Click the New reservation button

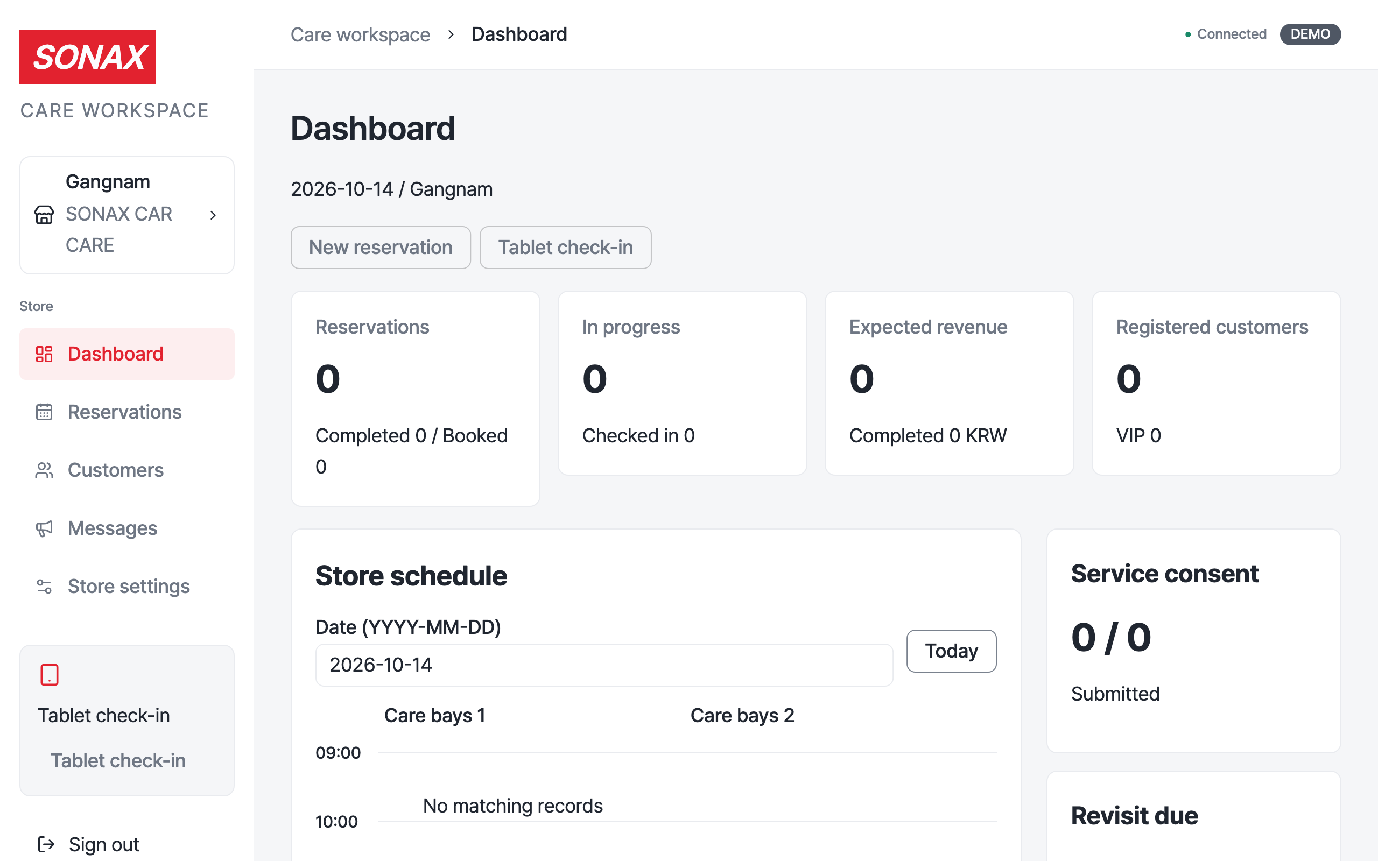[381, 247]
